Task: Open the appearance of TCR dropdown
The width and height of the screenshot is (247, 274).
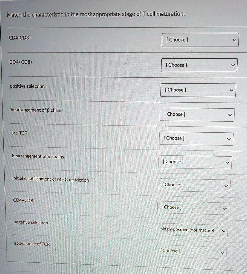Action: (191, 252)
